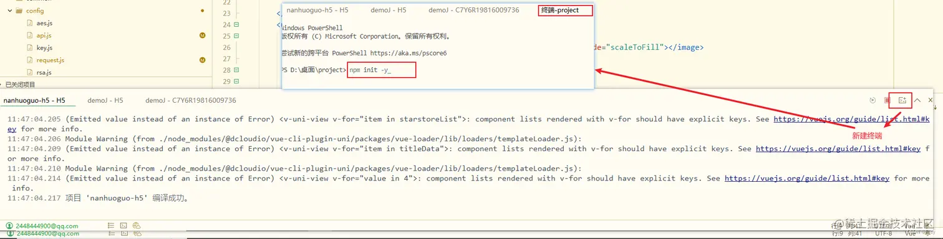Open rsa.js in the file tree
Viewport: 943px width, 239px height.
coord(44,73)
